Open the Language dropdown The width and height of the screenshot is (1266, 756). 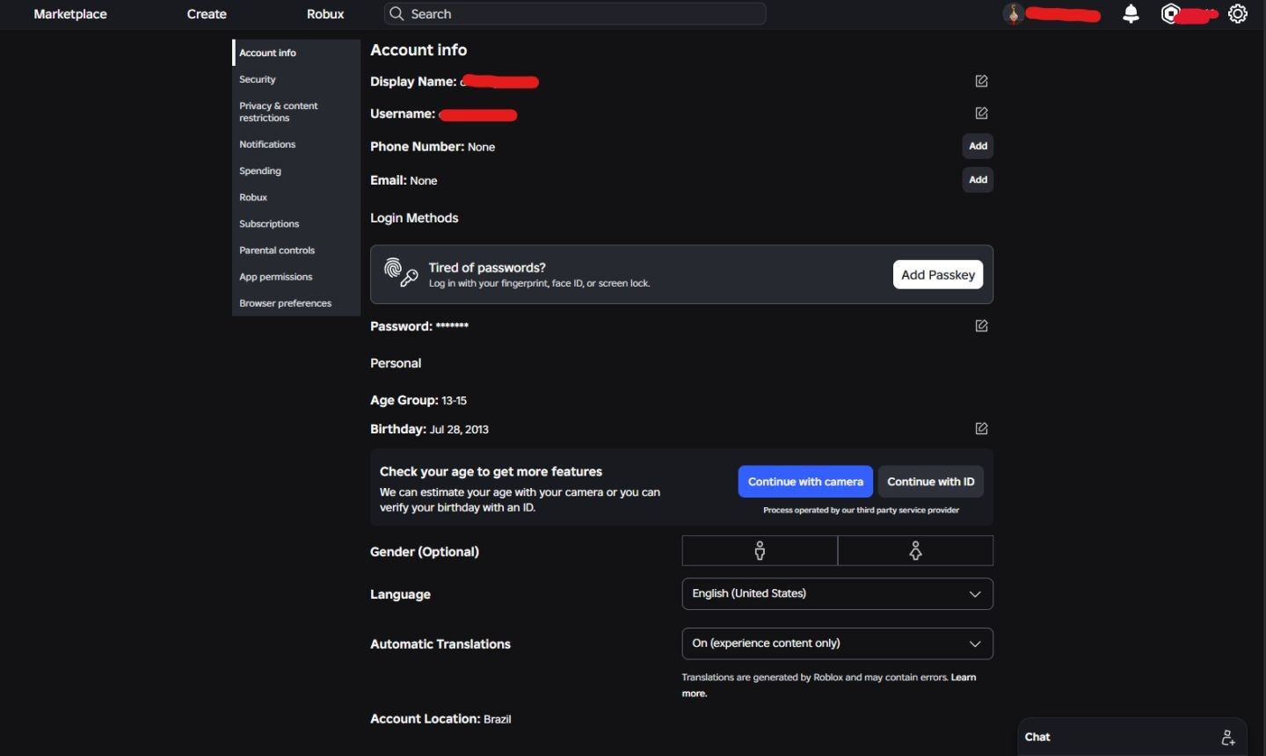[838, 594]
